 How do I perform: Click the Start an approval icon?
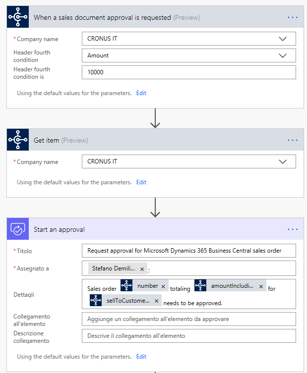[x=18, y=229]
